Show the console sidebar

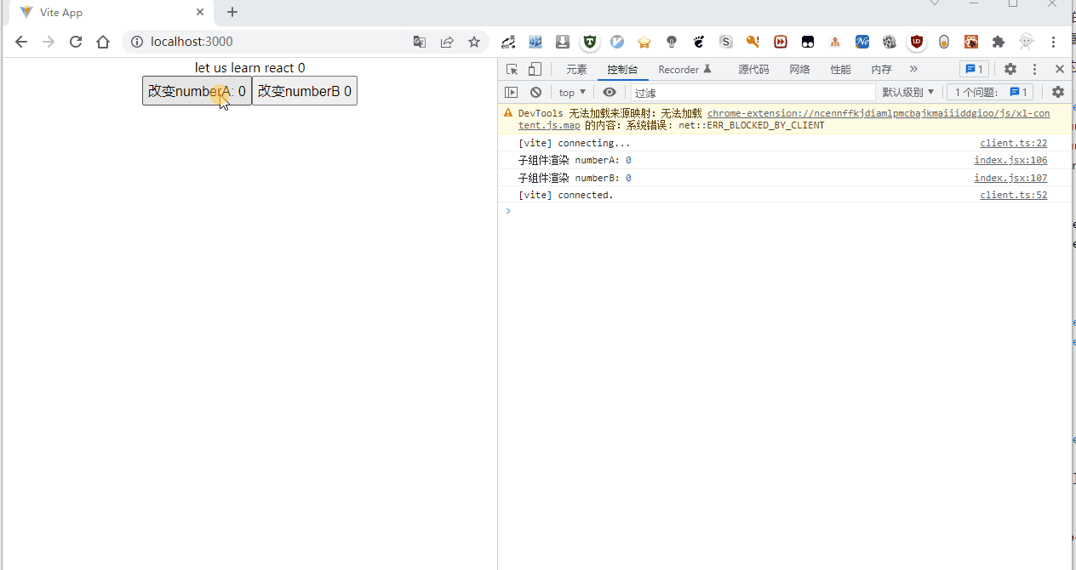pyautogui.click(x=512, y=92)
